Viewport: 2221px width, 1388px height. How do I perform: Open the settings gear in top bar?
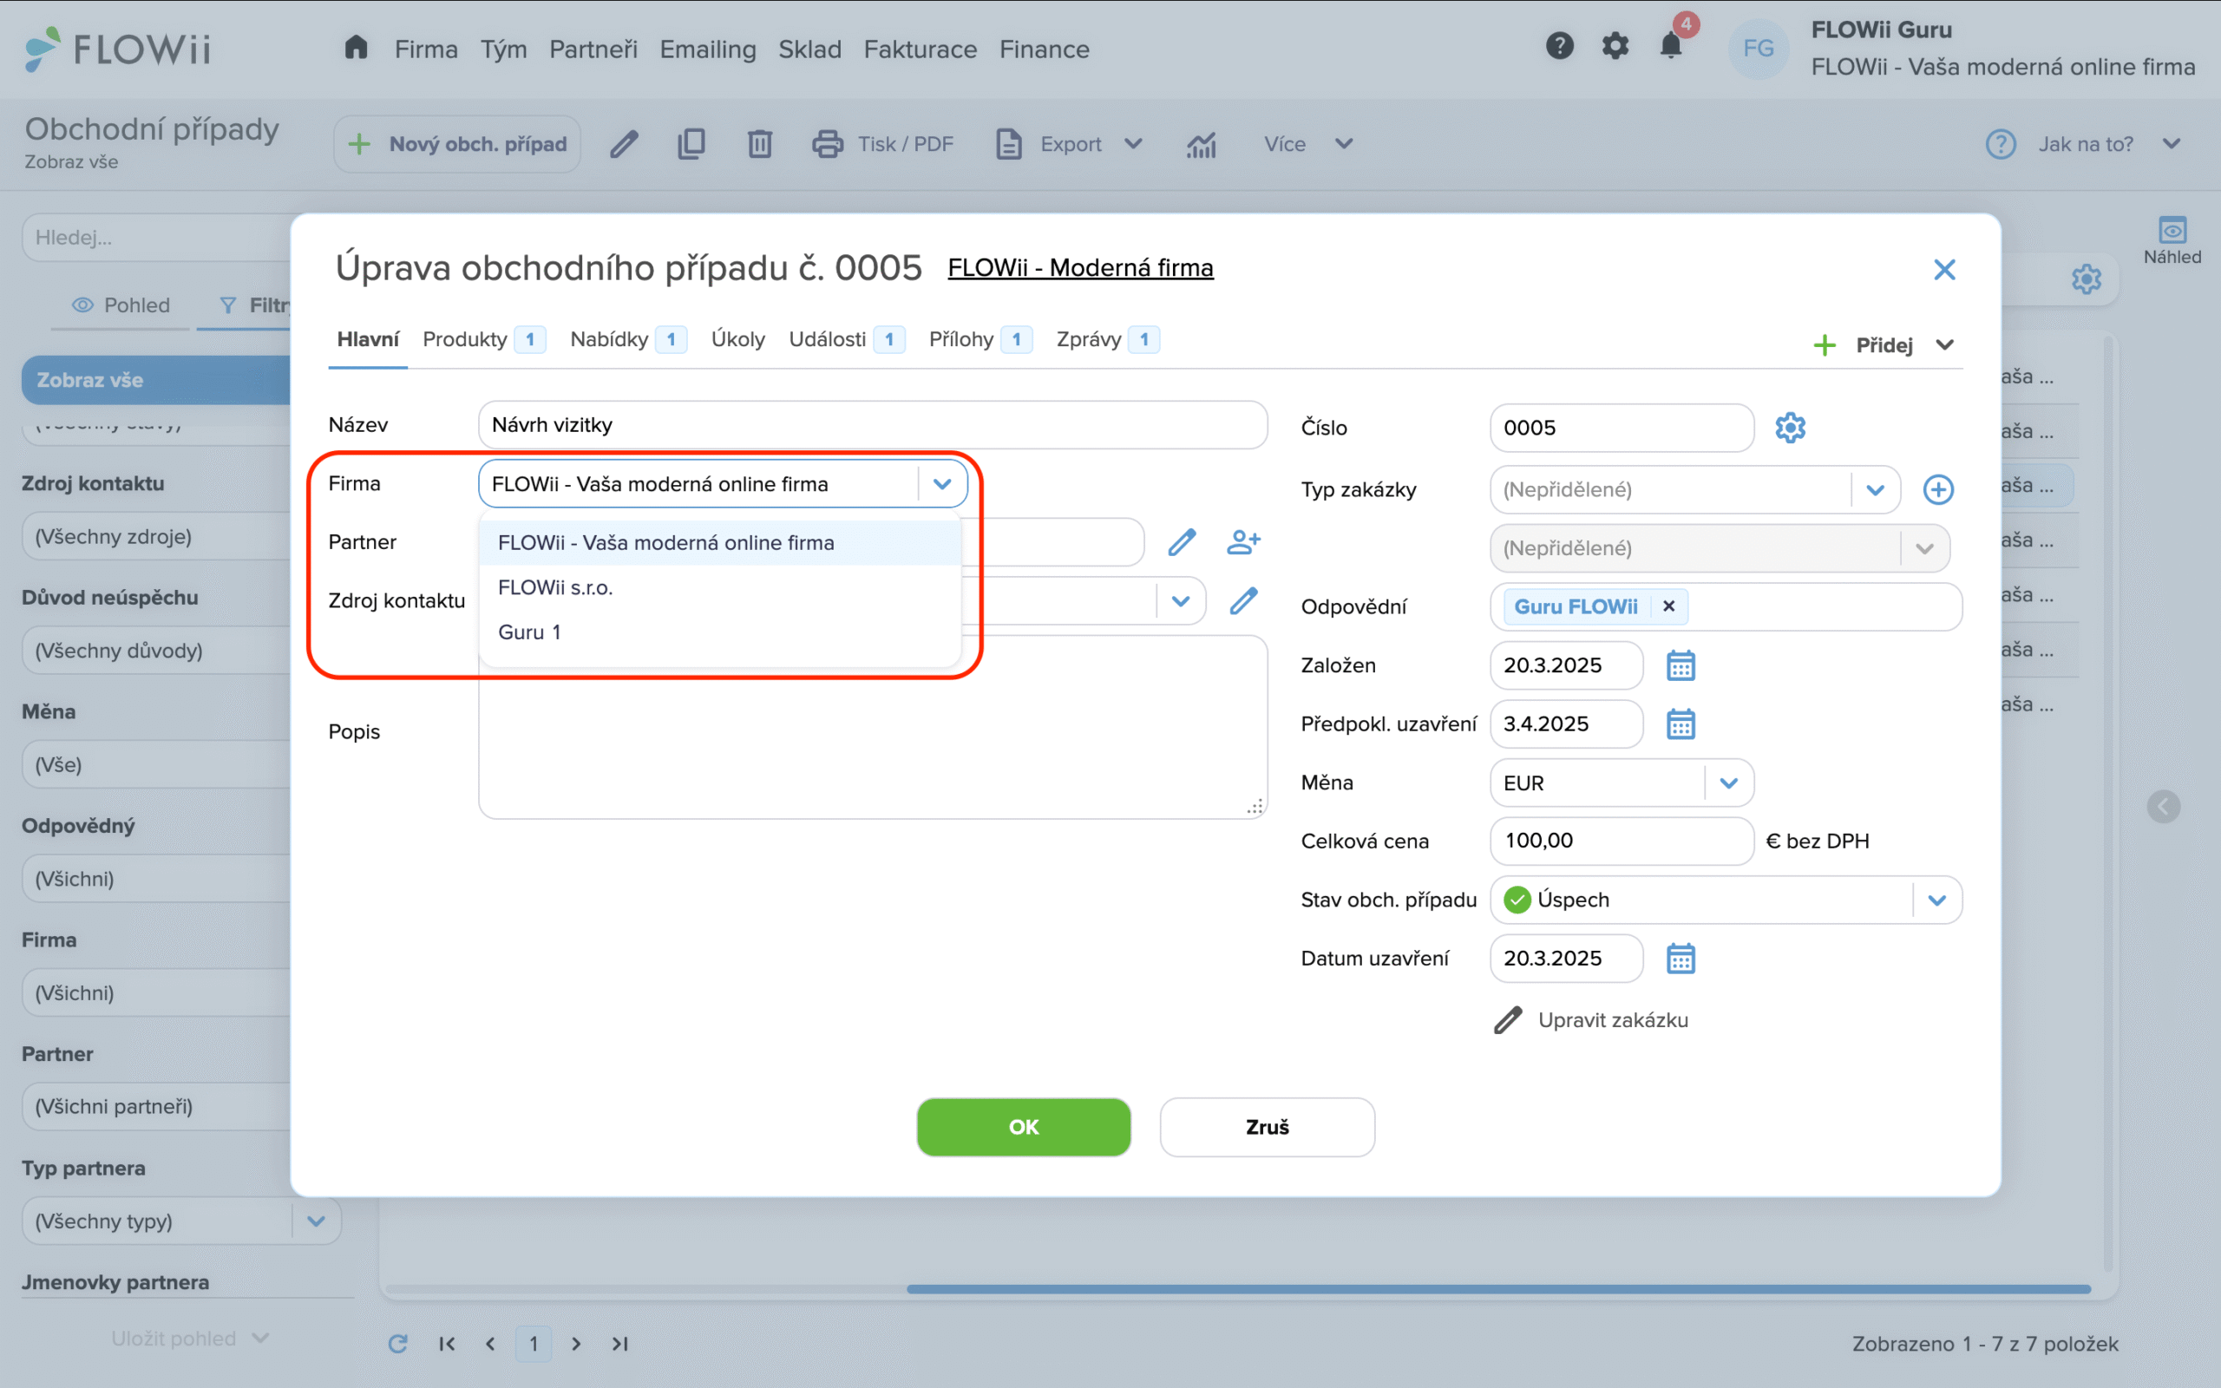tap(1615, 46)
